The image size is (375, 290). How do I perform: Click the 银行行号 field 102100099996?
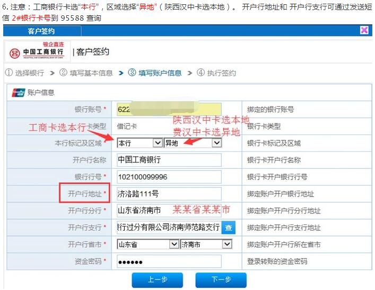pyautogui.click(x=169, y=177)
